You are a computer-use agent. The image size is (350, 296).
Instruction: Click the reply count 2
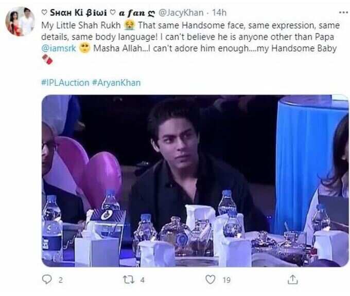click(x=61, y=280)
